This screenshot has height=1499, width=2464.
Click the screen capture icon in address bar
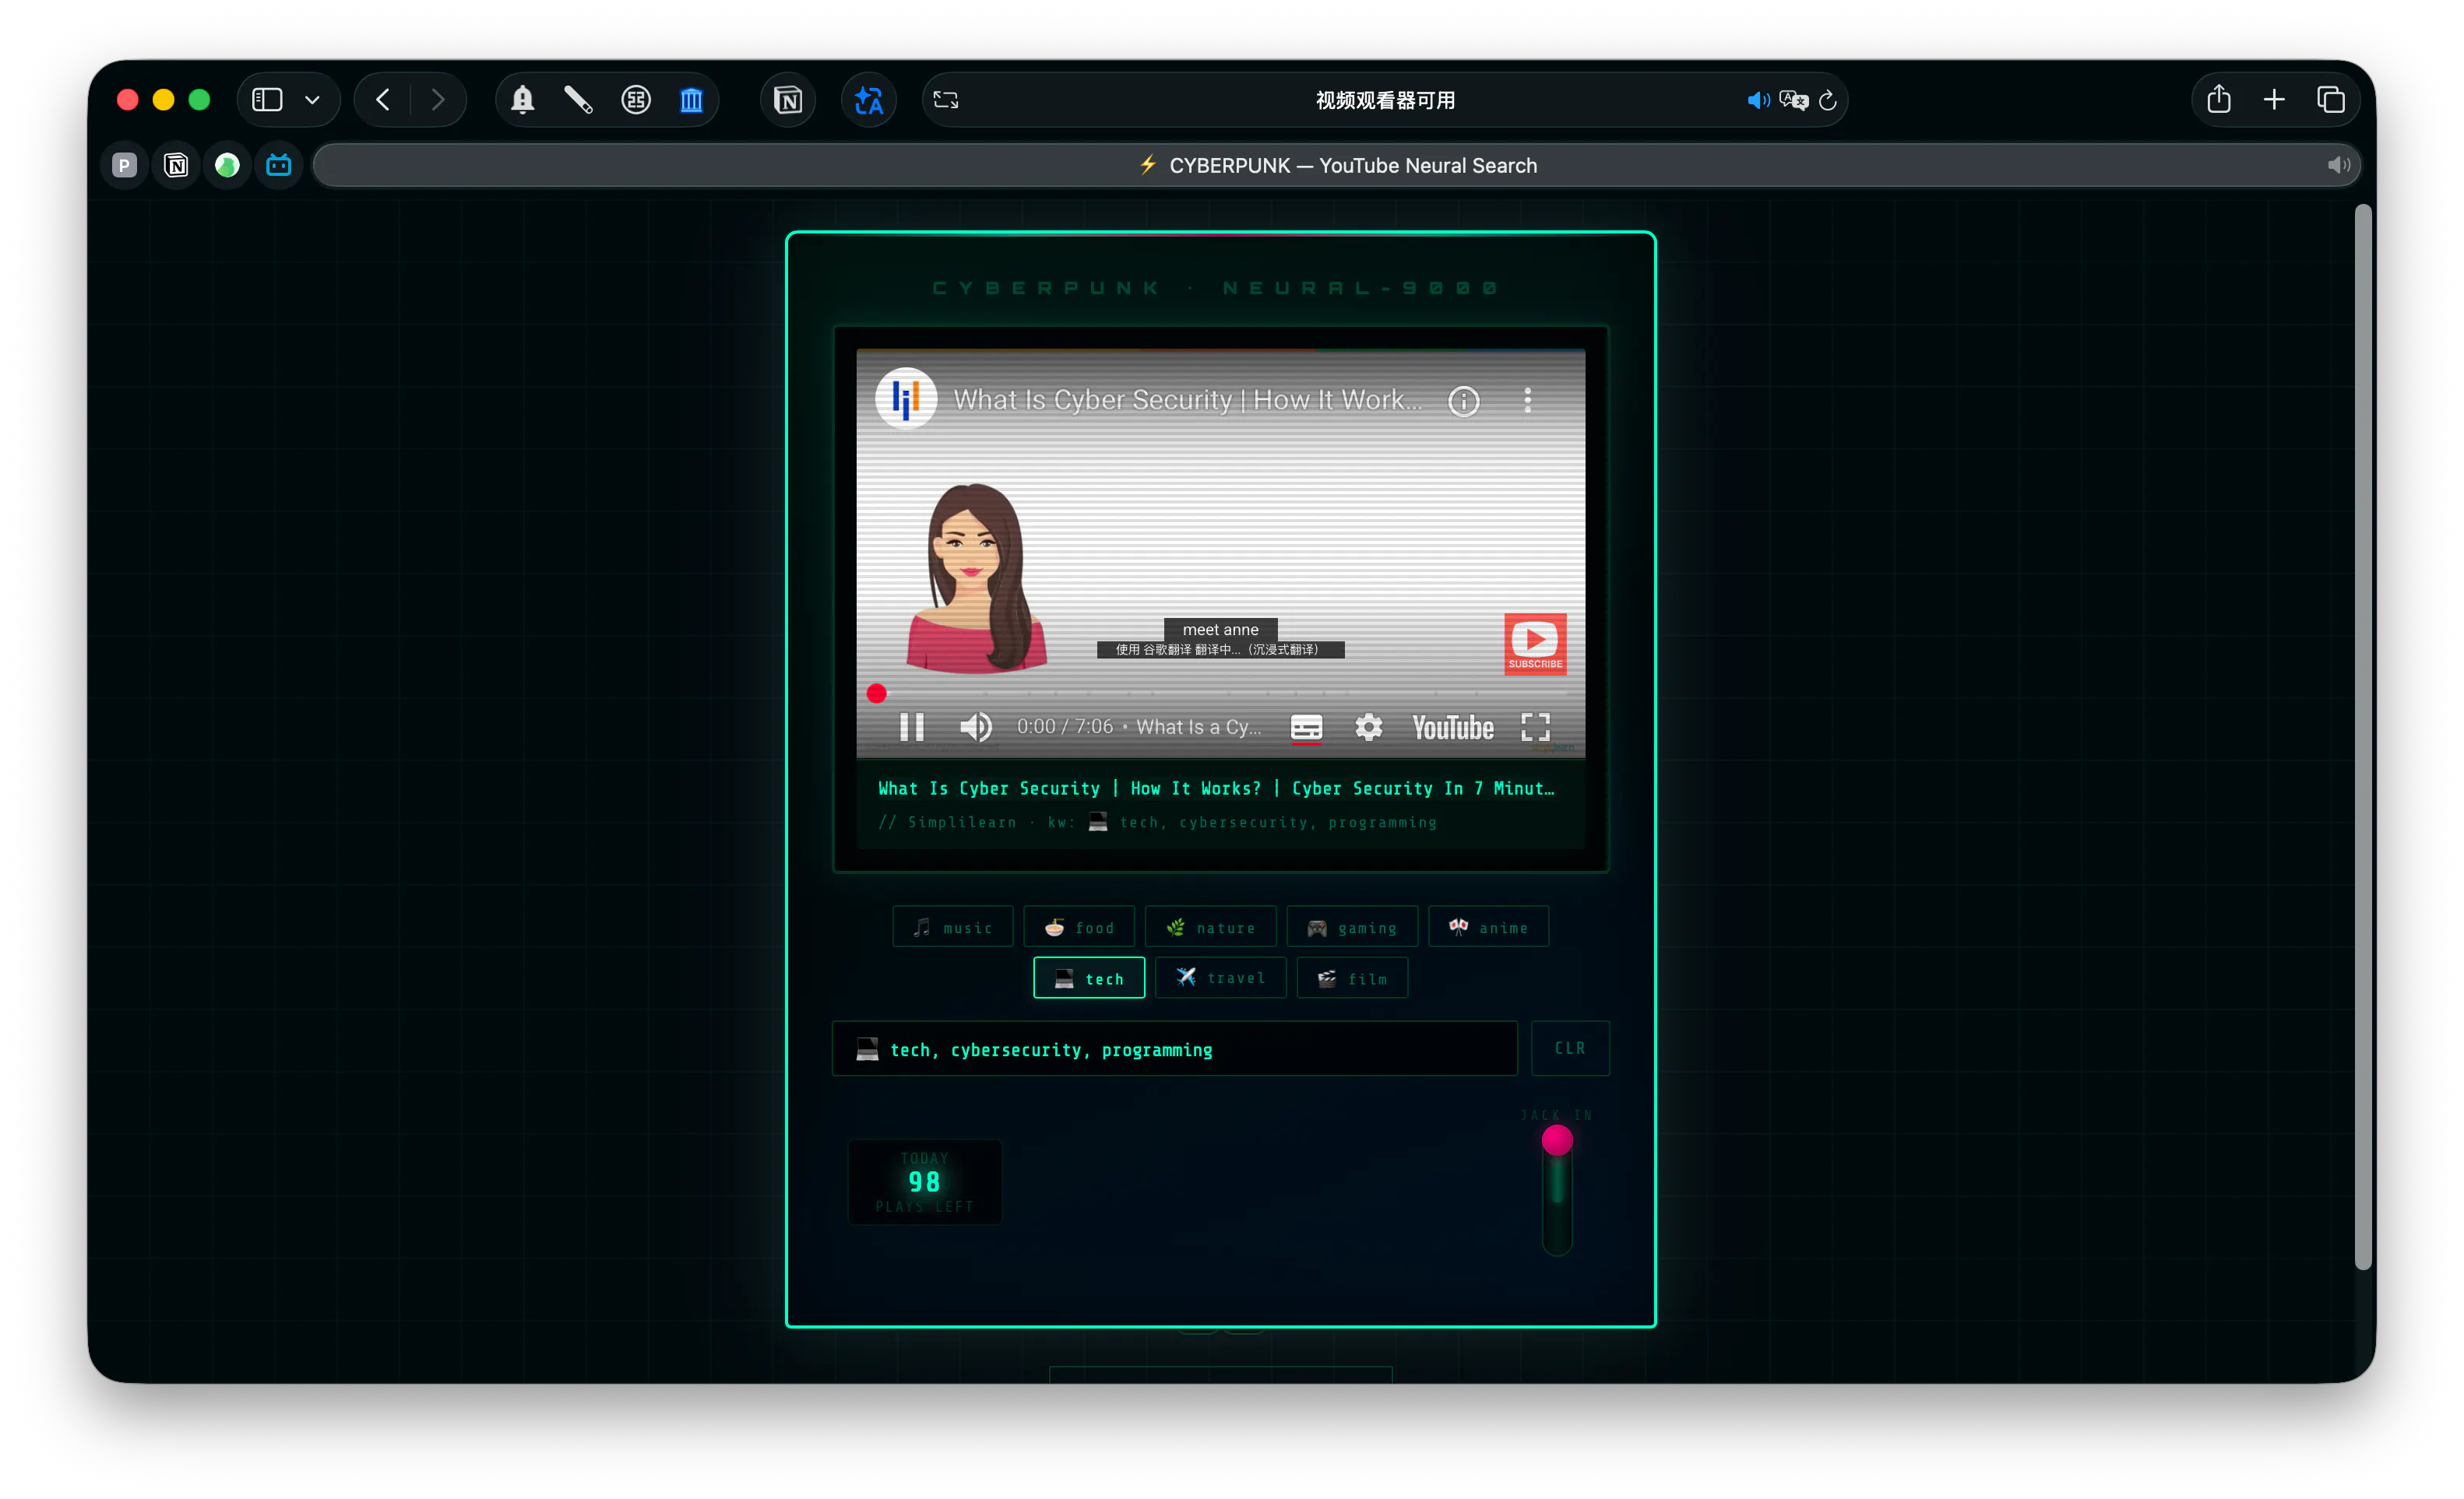(946, 100)
